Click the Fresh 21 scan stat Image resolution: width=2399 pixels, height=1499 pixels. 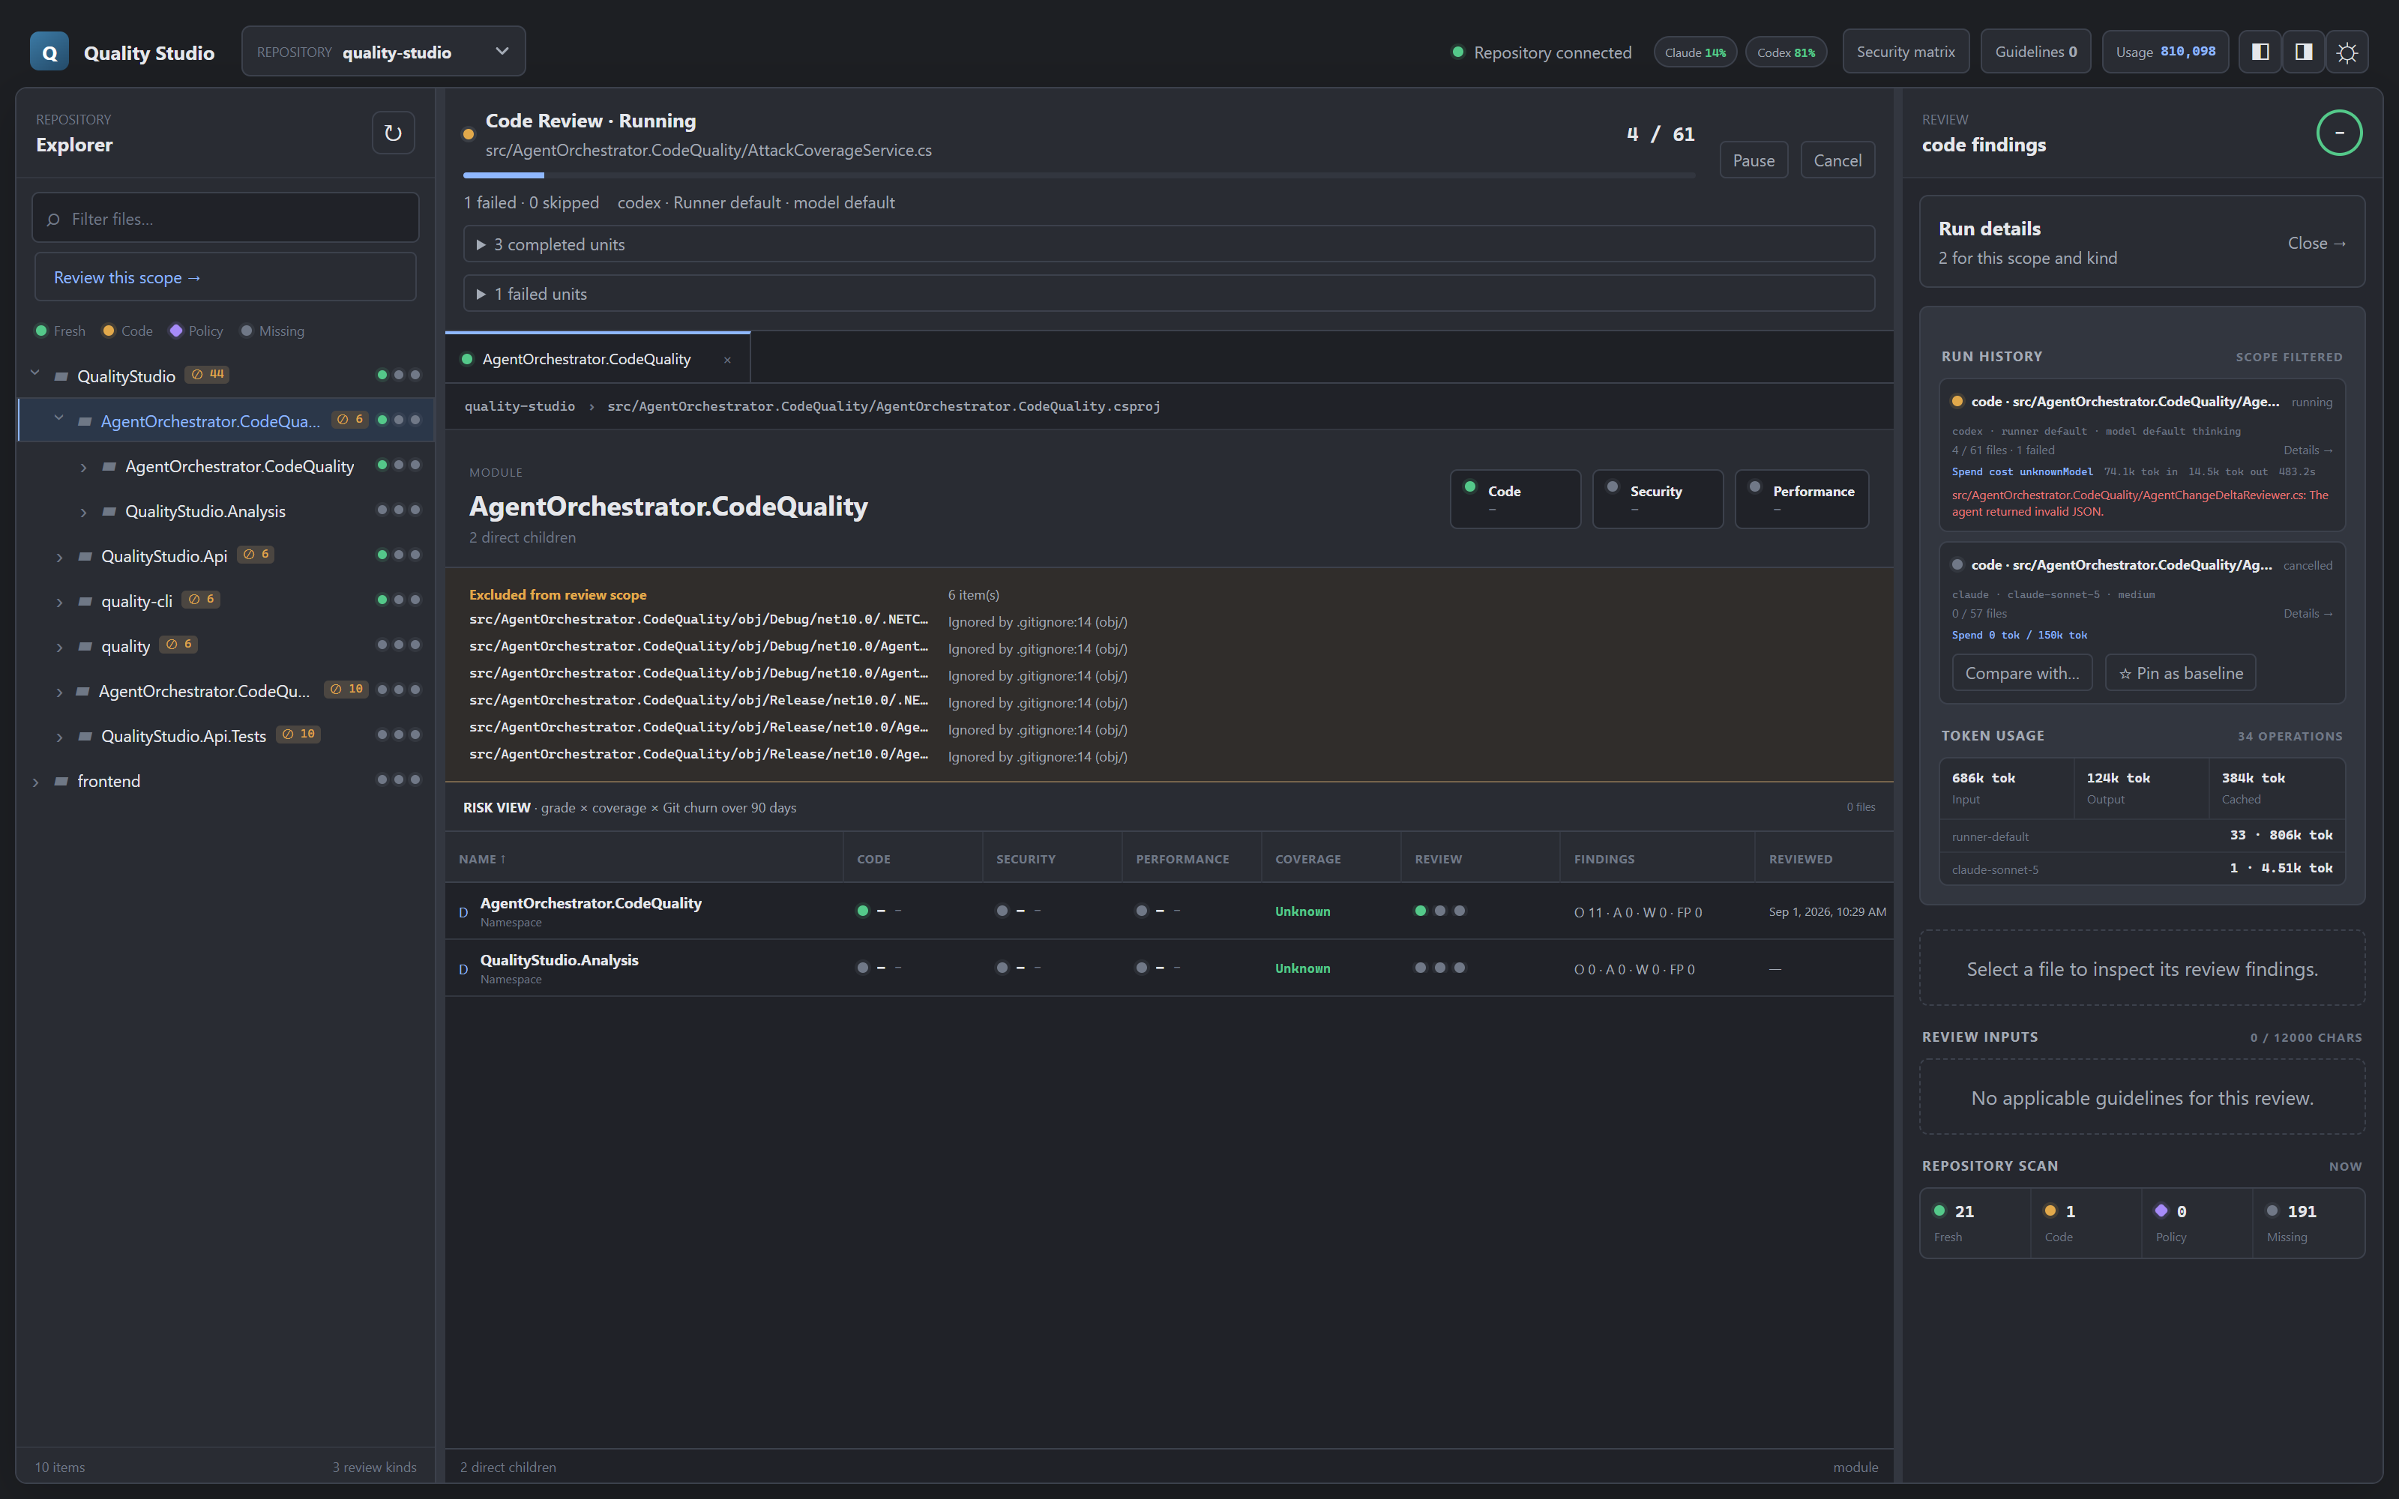[x=1975, y=1223]
